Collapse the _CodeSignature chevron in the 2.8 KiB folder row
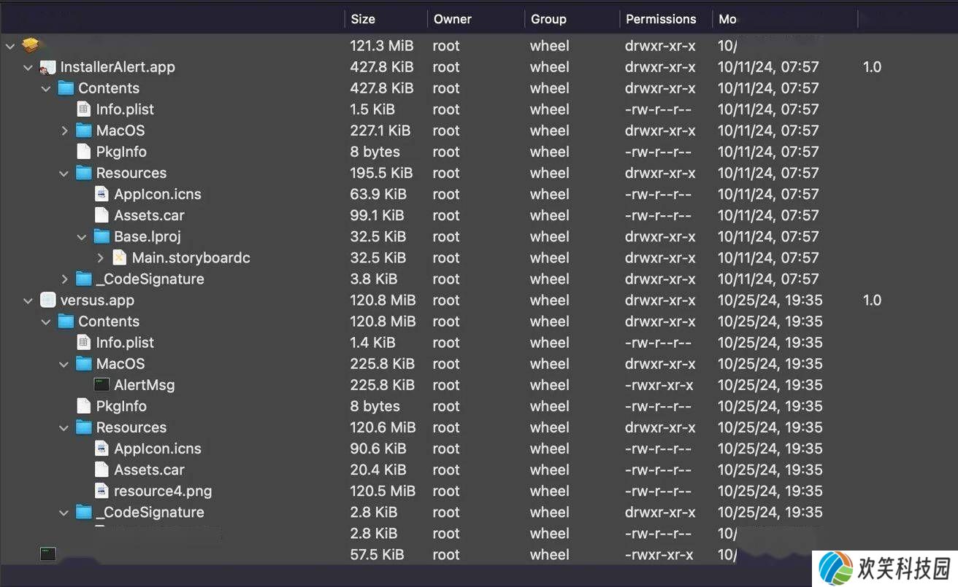Image resolution: width=958 pixels, height=587 pixels. tap(64, 513)
